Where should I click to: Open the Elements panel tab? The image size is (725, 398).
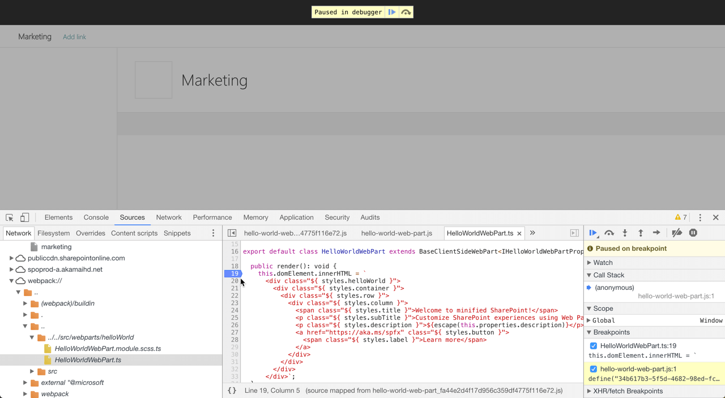point(58,217)
